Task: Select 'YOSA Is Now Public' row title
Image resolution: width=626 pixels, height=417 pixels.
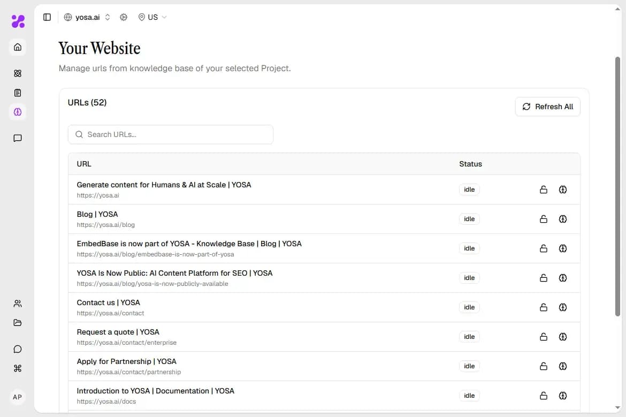Action: 174,273
